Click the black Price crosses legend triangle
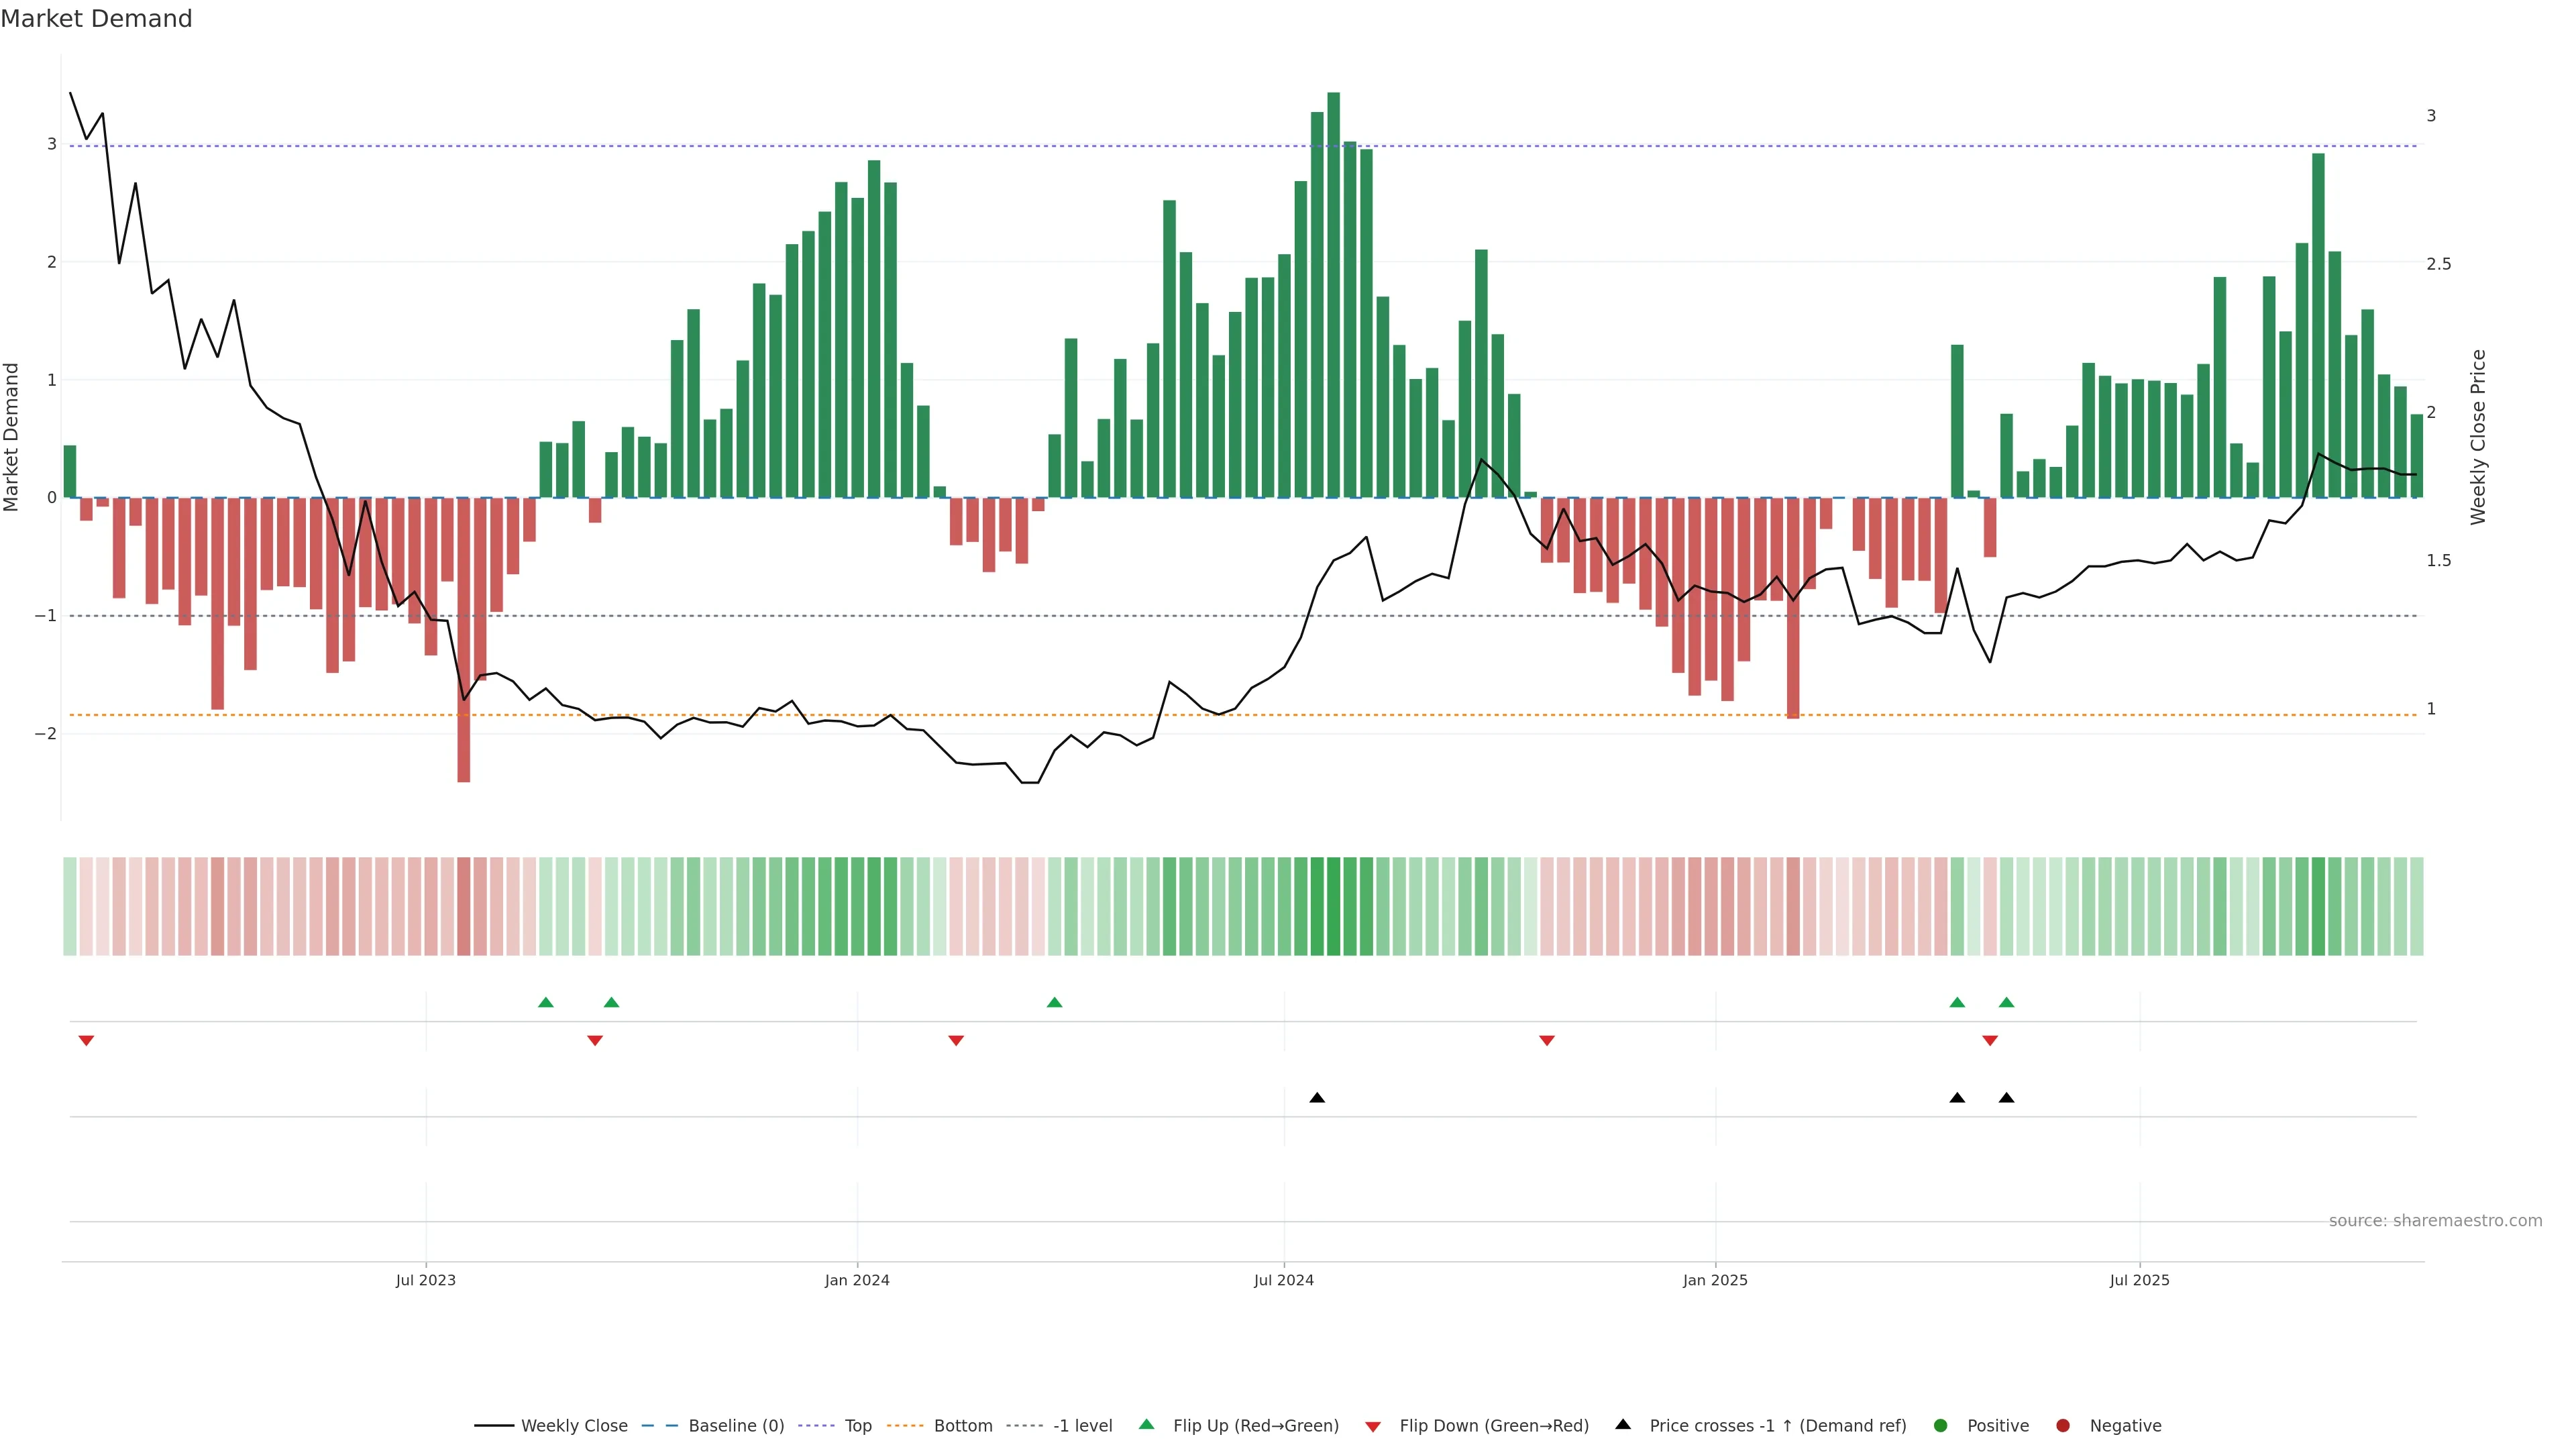 pyautogui.click(x=1623, y=1424)
